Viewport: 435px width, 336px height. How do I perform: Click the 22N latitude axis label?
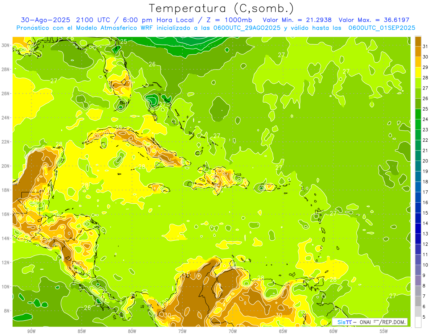pos(5,142)
